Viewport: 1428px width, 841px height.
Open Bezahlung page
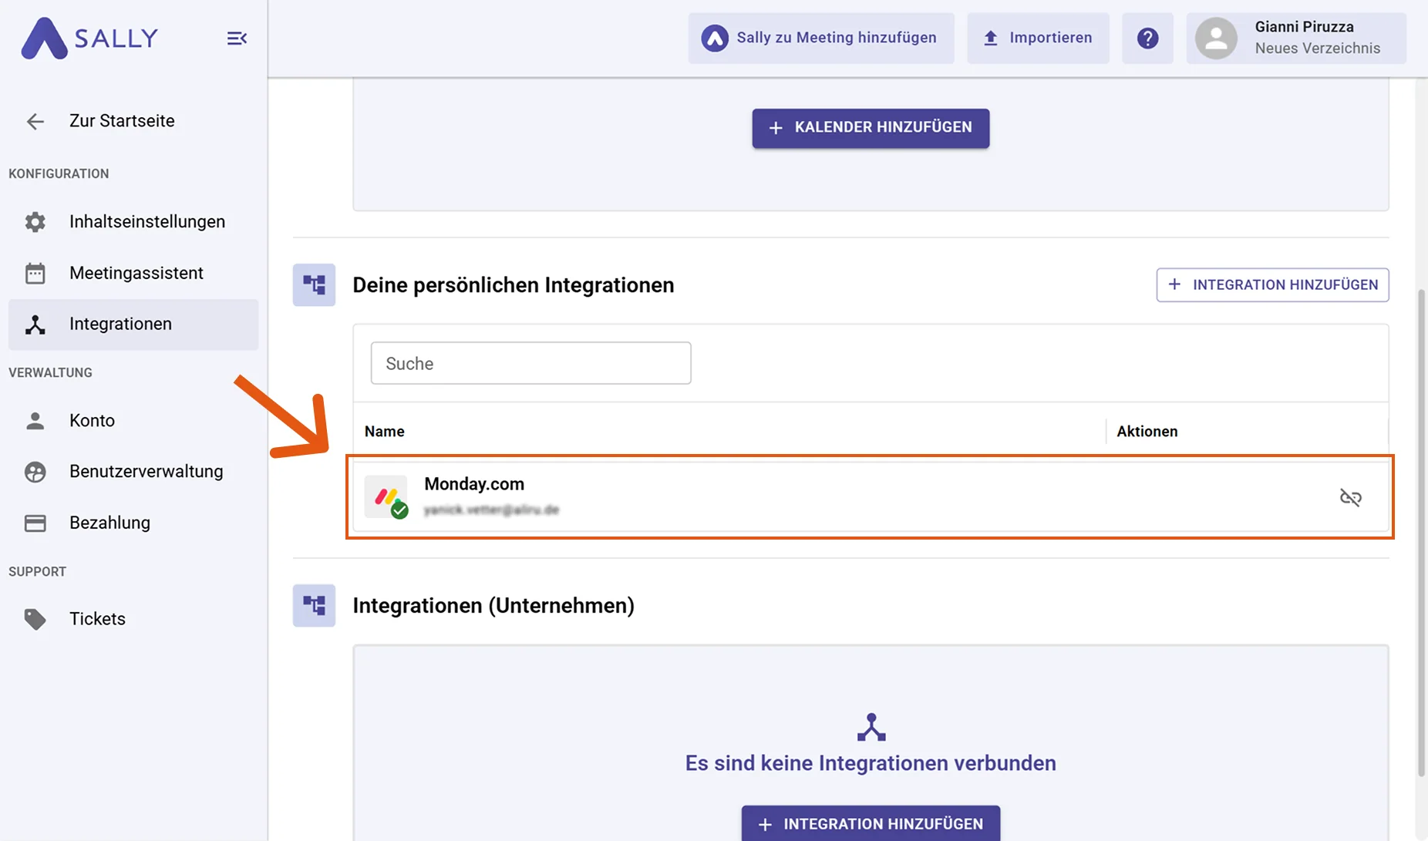point(133,523)
